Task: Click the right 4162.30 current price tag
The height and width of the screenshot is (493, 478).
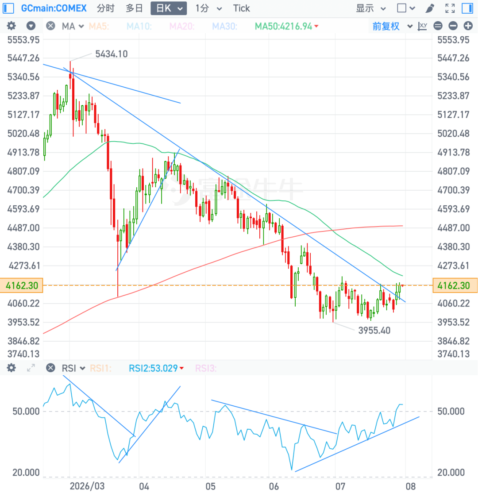Action: (455, 285)
